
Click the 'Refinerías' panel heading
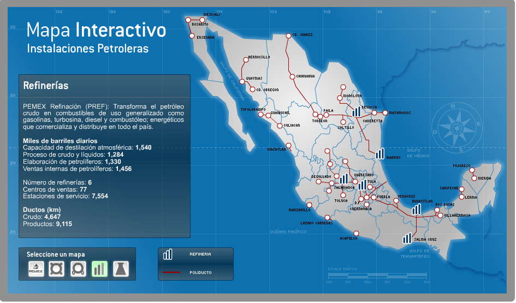(46, 86)
